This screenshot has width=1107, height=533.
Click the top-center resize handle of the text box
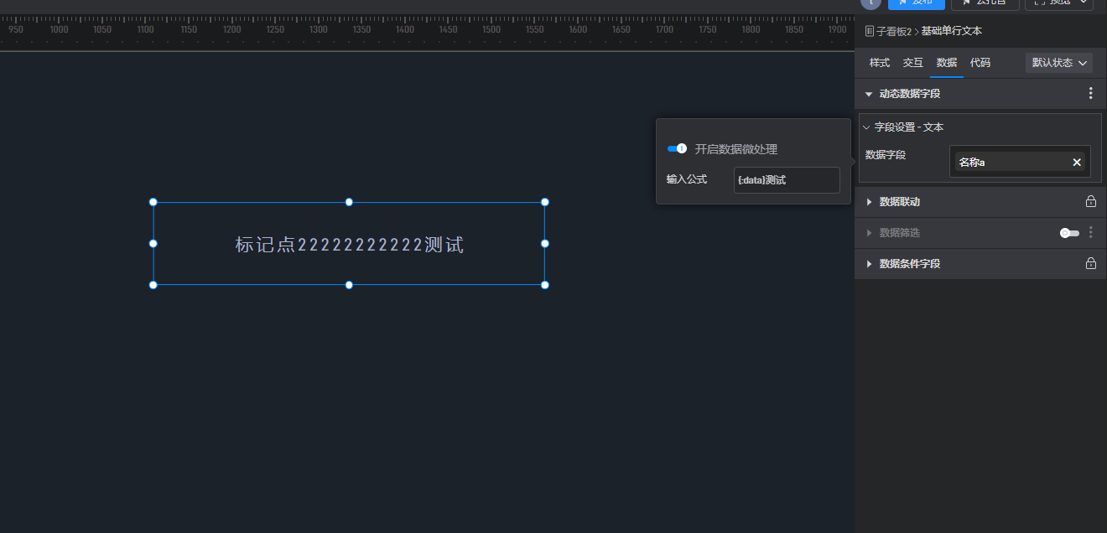click(x=349, y=202)
